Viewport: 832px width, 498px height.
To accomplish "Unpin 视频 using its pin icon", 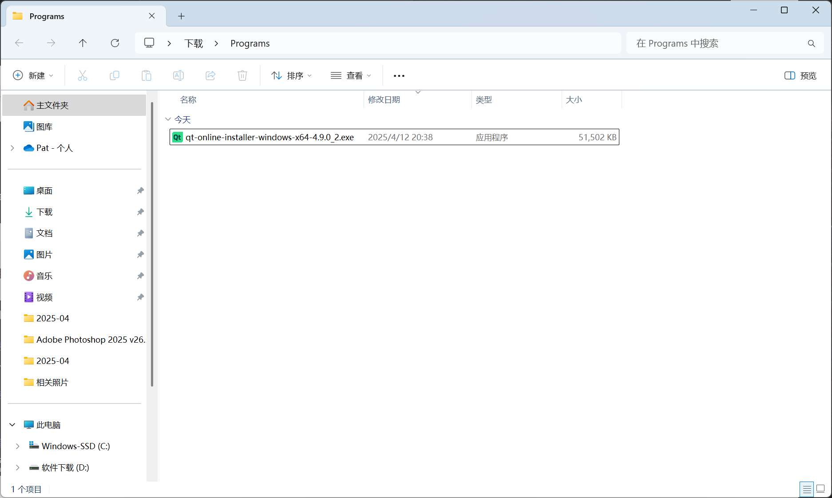I will pos(140,297).
